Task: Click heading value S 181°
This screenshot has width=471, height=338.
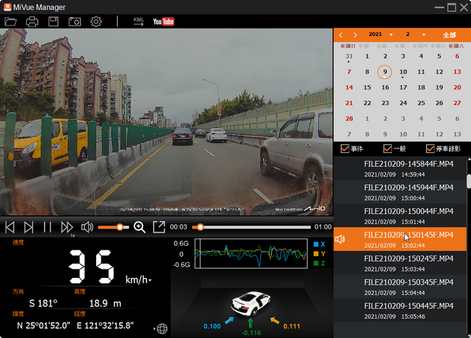Action: [43, 303]
